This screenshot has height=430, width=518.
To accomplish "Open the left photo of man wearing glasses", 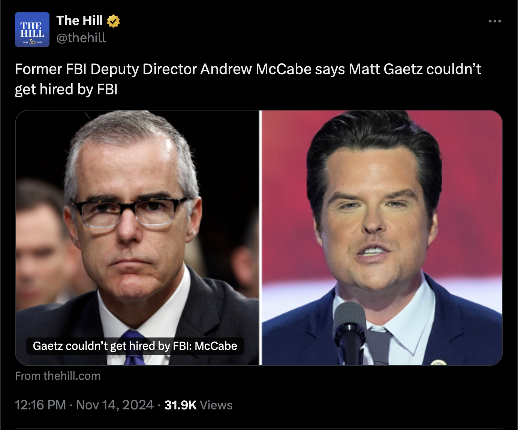I will tap(137, 210).
